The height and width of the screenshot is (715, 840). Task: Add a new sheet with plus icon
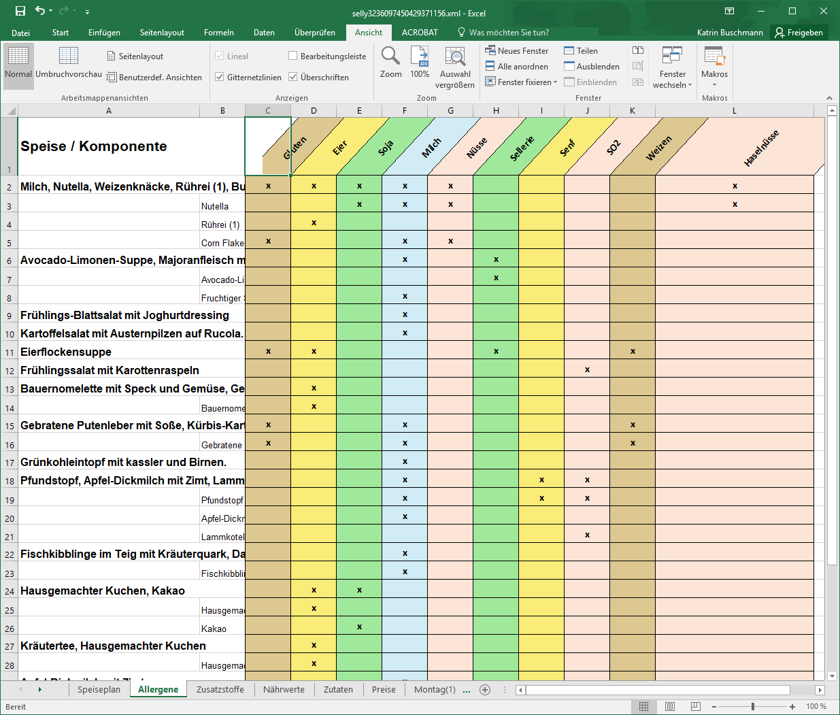pyautogui.click(x=485, y=690)
